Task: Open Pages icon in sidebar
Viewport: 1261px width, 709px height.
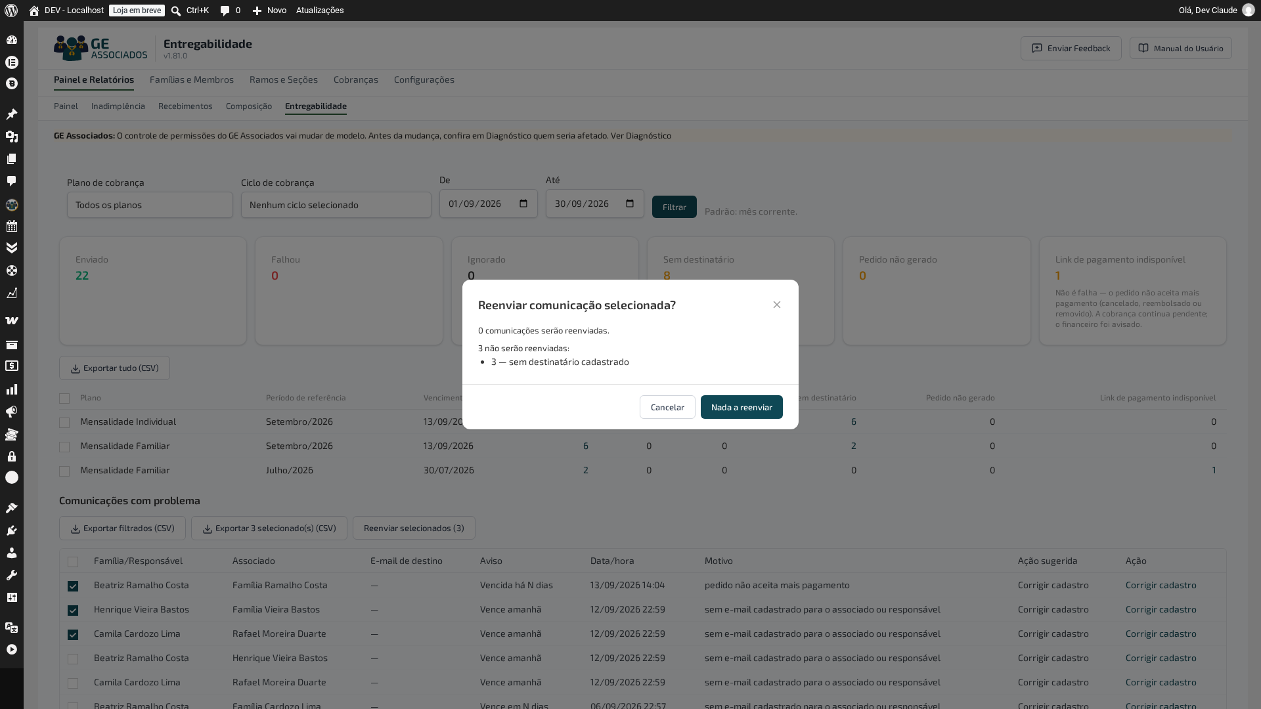Action: tap(12, 159)
